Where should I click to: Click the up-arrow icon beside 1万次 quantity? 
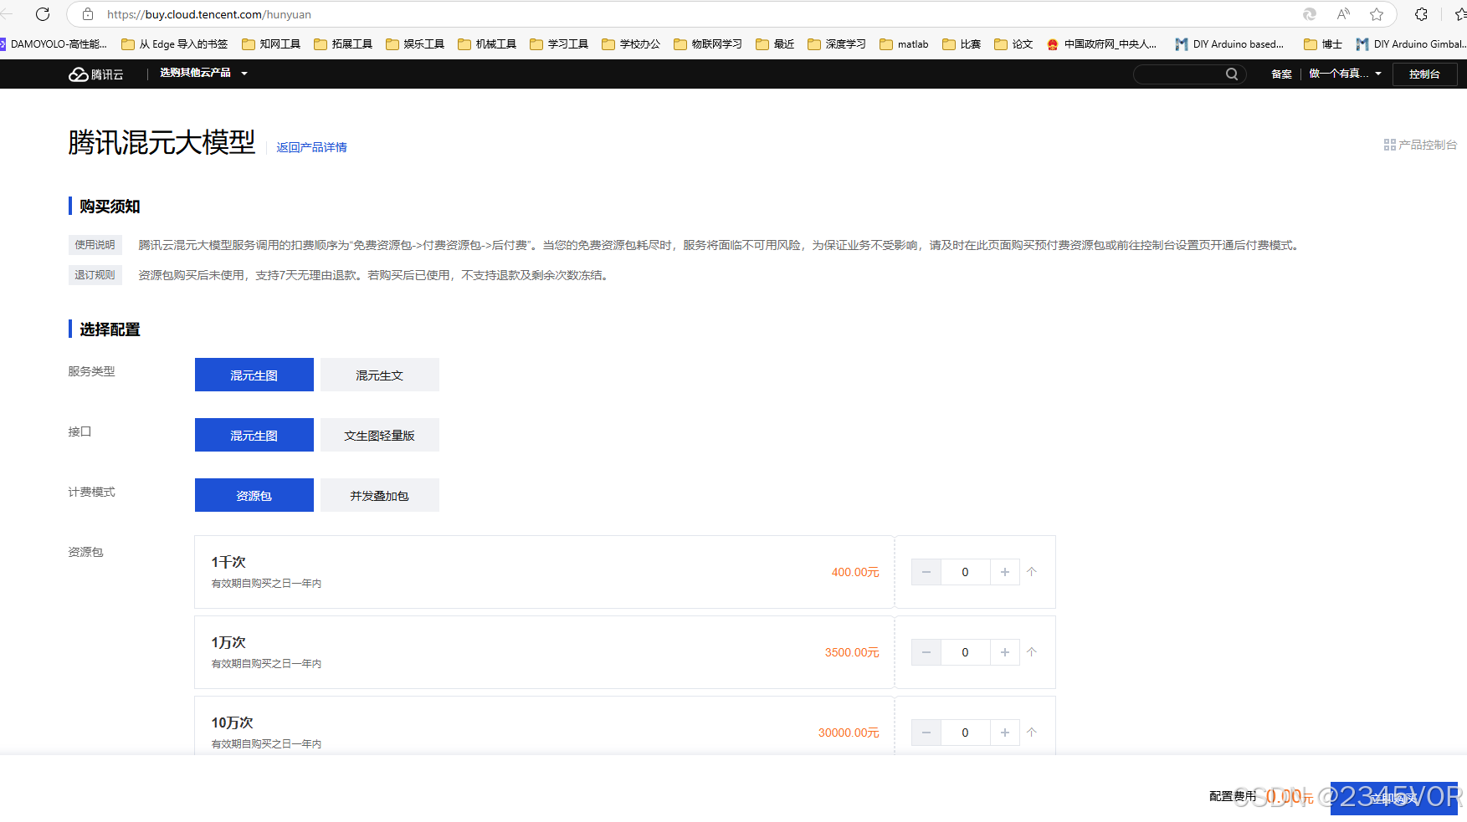pyautogui.click(x=1032, y=652)
